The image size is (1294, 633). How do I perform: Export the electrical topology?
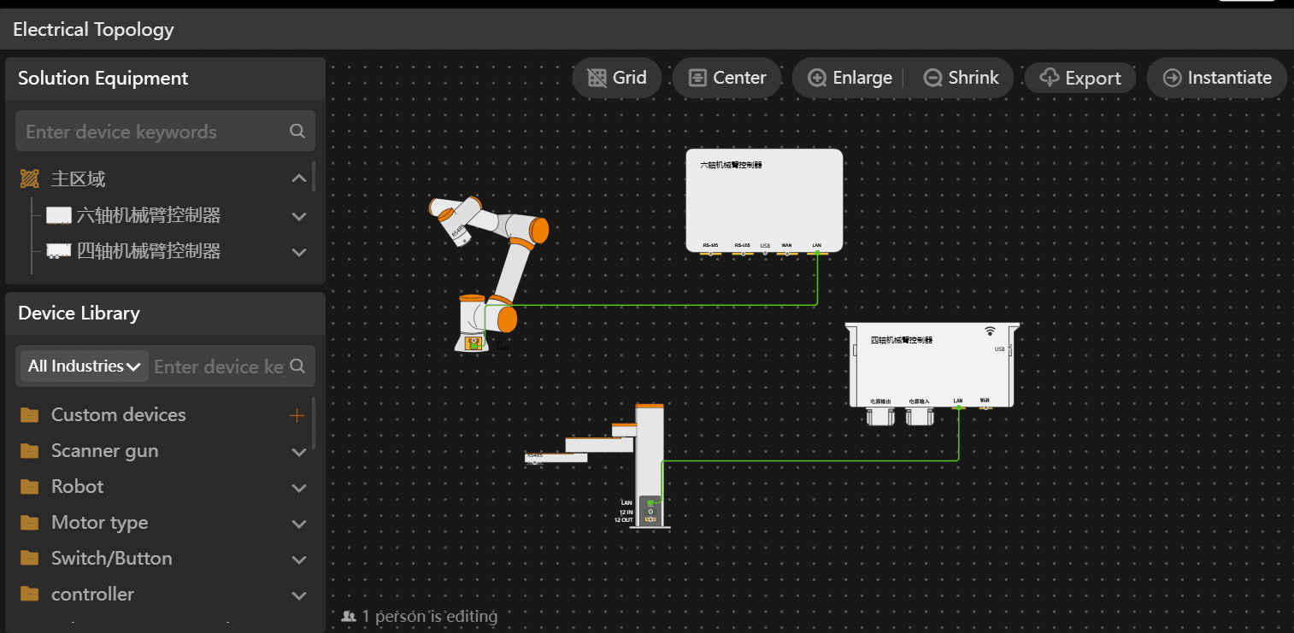click(x=1080, y=78)
